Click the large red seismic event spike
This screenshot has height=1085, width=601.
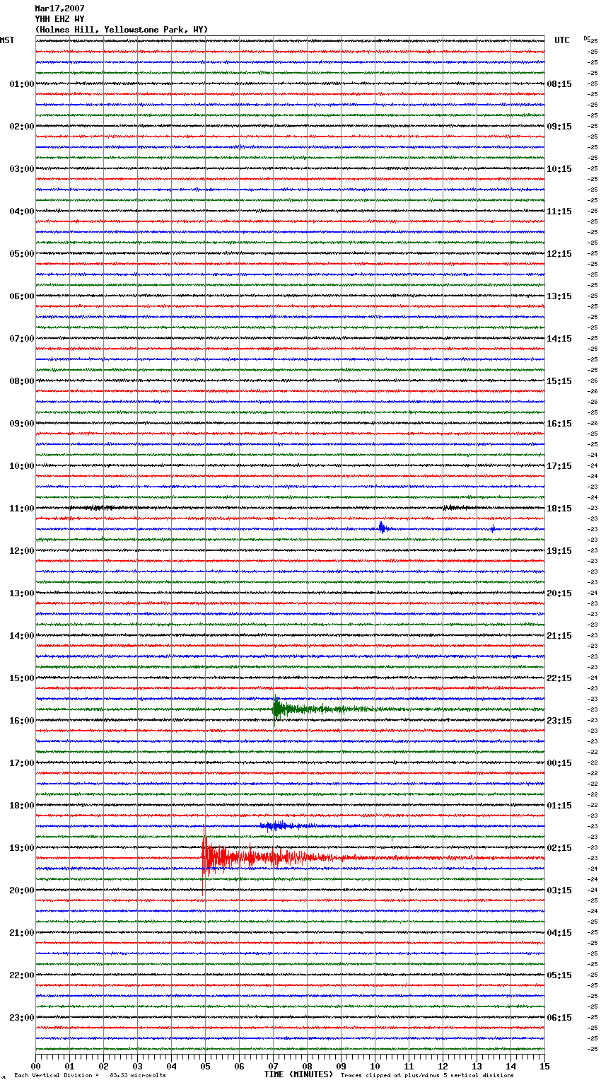[x=204, y=858]
